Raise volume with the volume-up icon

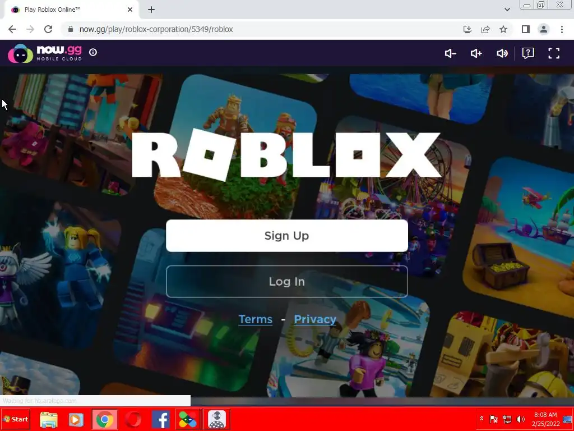[x=476, y=53]
